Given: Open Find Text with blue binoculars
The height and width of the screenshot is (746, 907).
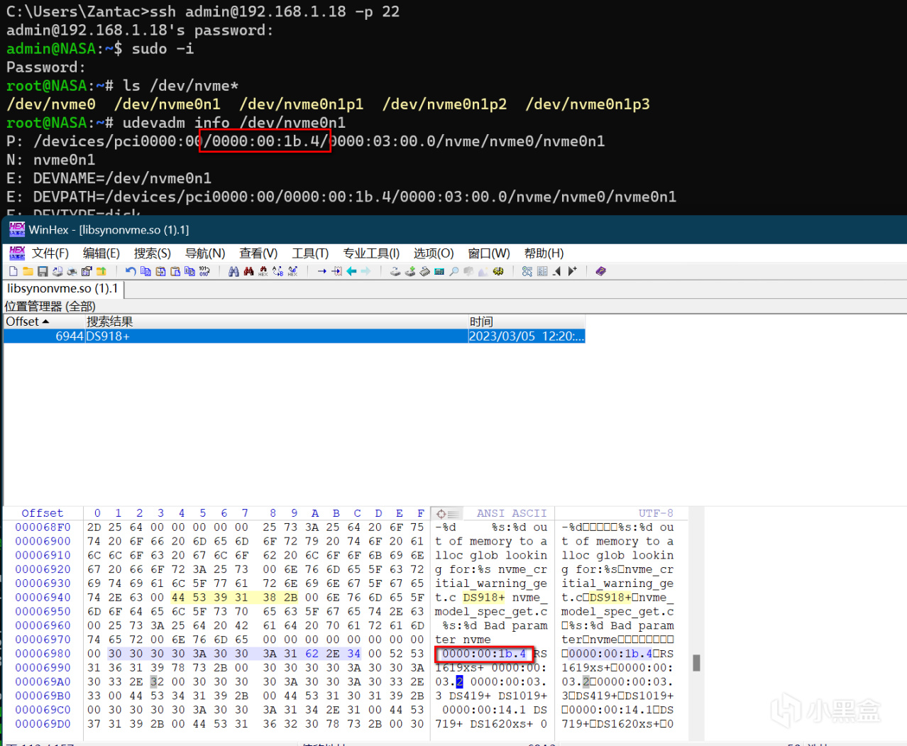Looking at the screenshot, I should coord(233,271).
